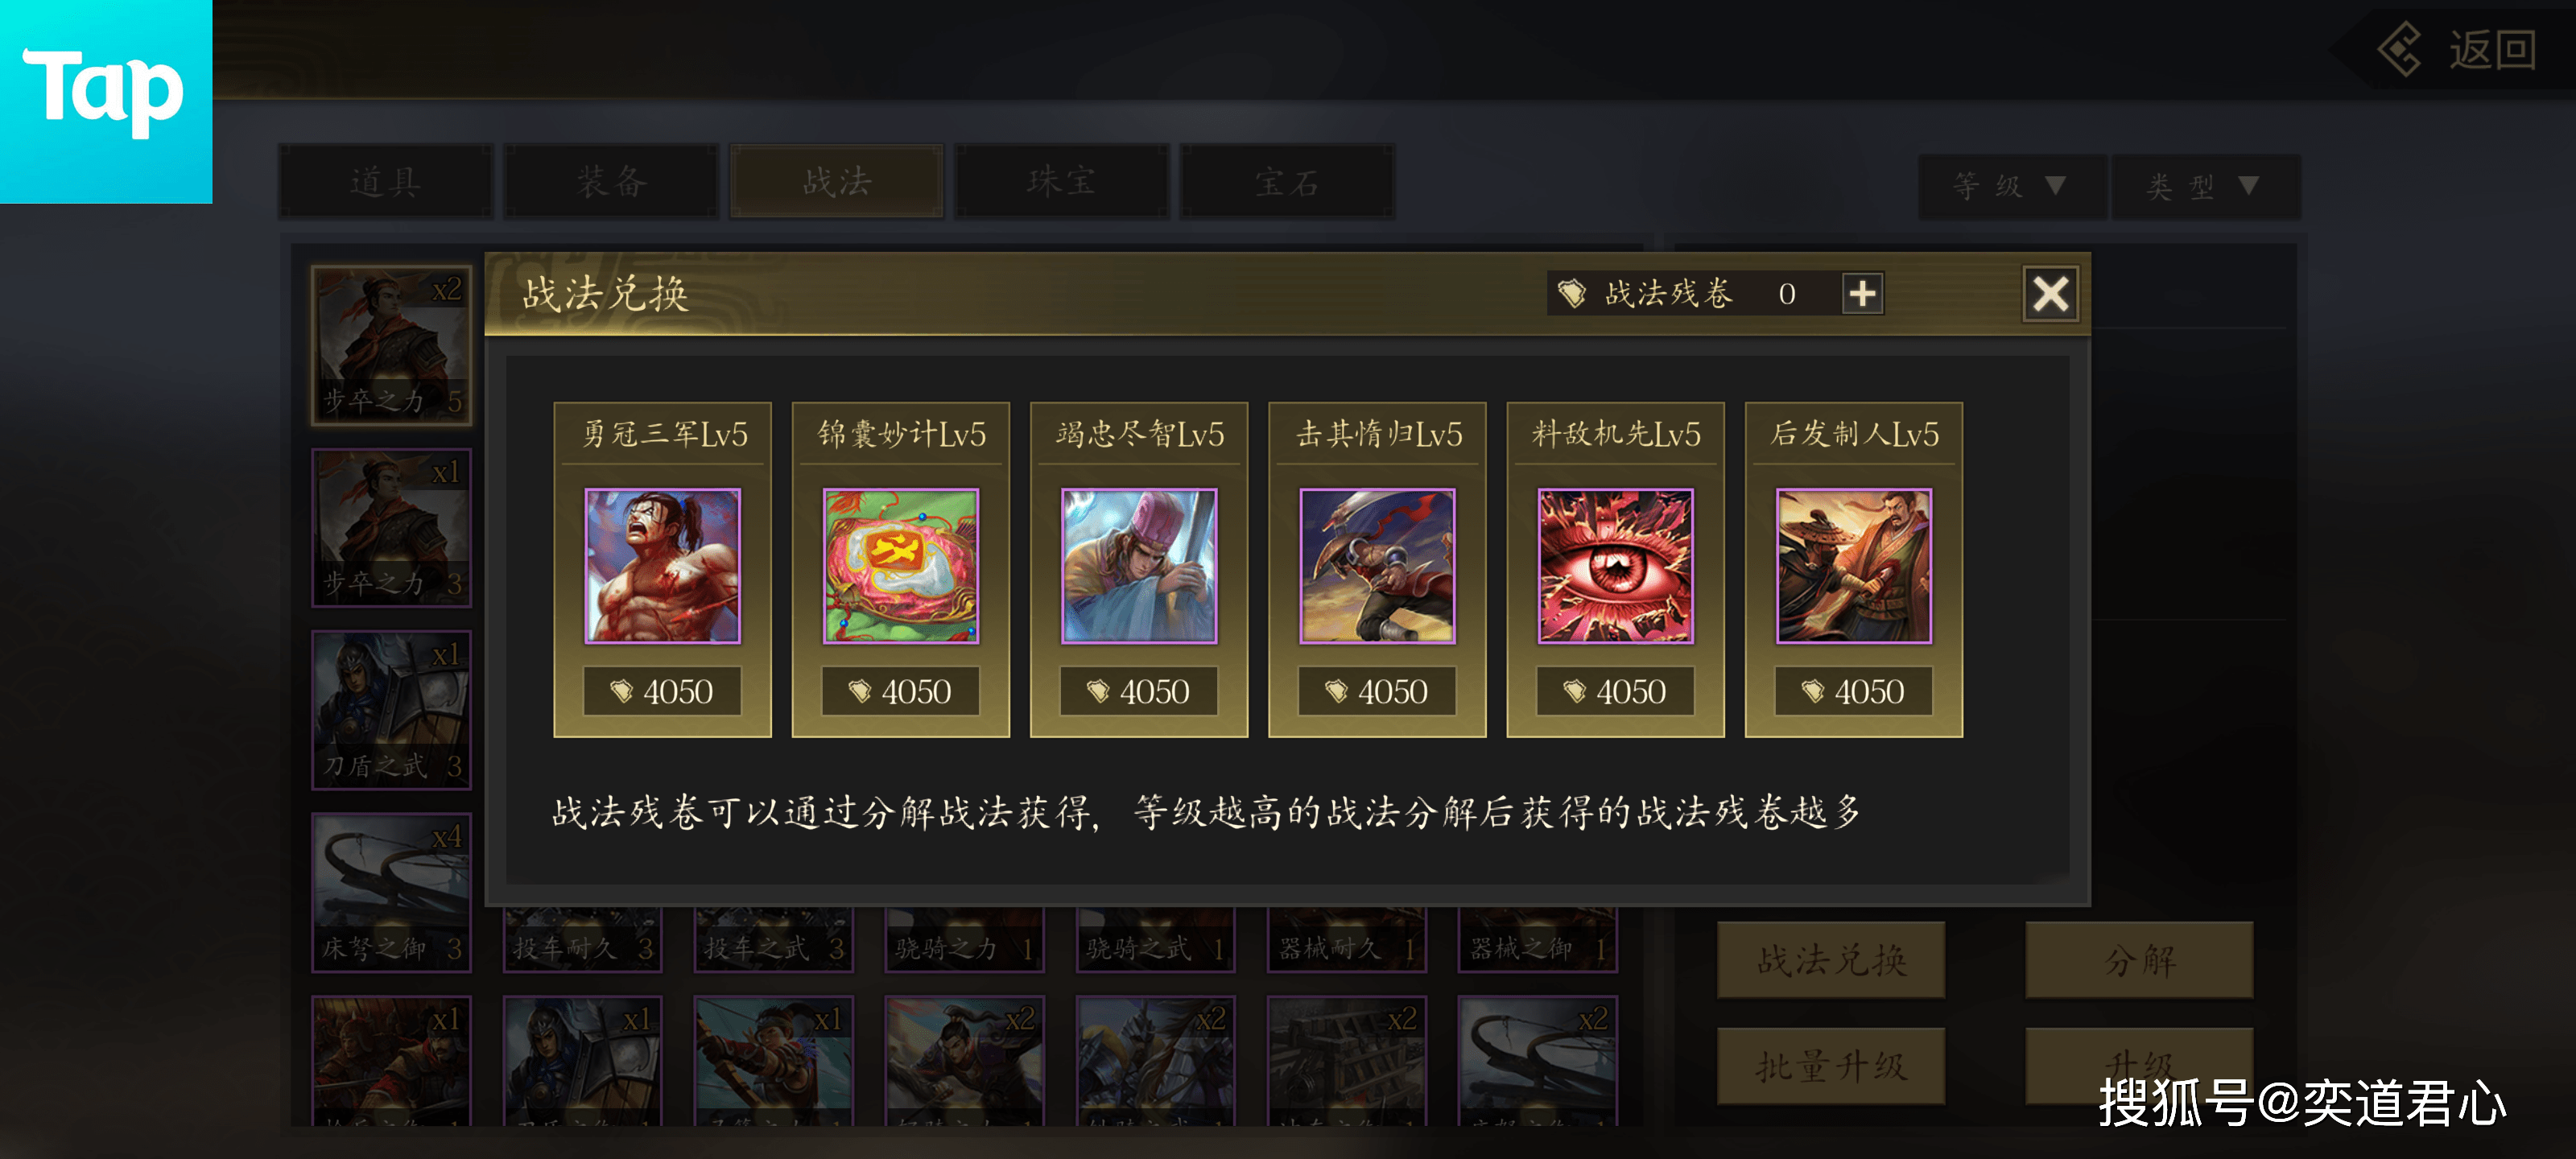Select the 勇冠三军Lv5 tactic portrait
2576x1159 pixels.
pyautogui.click(x=662, y=565)
